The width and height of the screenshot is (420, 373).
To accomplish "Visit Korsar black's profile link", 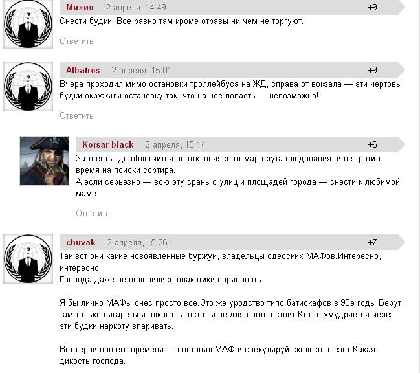I will coord(107,144).
